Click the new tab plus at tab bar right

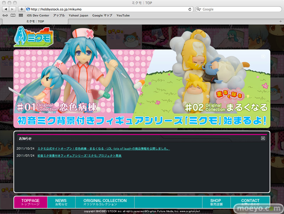(x=281, y=21)
